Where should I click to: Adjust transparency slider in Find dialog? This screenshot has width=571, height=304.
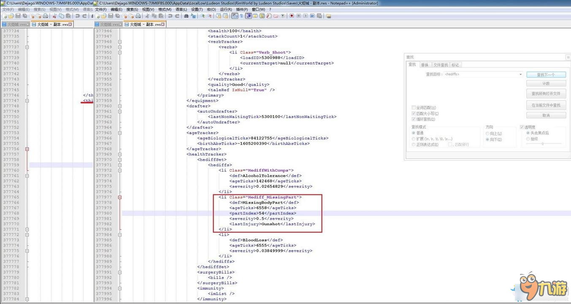[x=543, y=144]
